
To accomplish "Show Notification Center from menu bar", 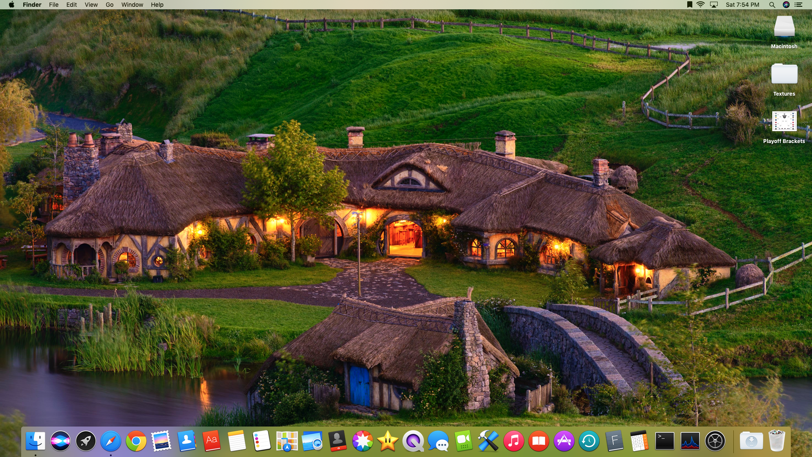I will tap(798, 5).
